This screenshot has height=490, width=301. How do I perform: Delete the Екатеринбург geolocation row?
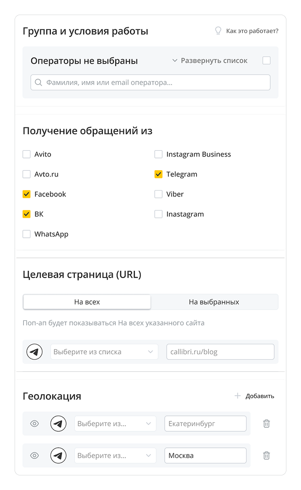coord(266,423)
